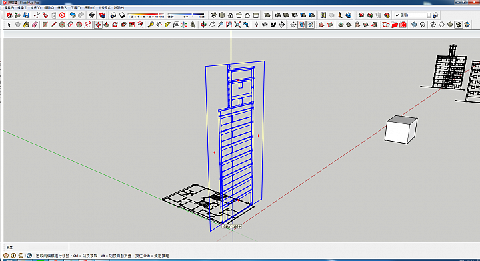The image size is (480, 261).
Task: Open the 編輯 (Edit) menu
Action: (x=22, y=7)
